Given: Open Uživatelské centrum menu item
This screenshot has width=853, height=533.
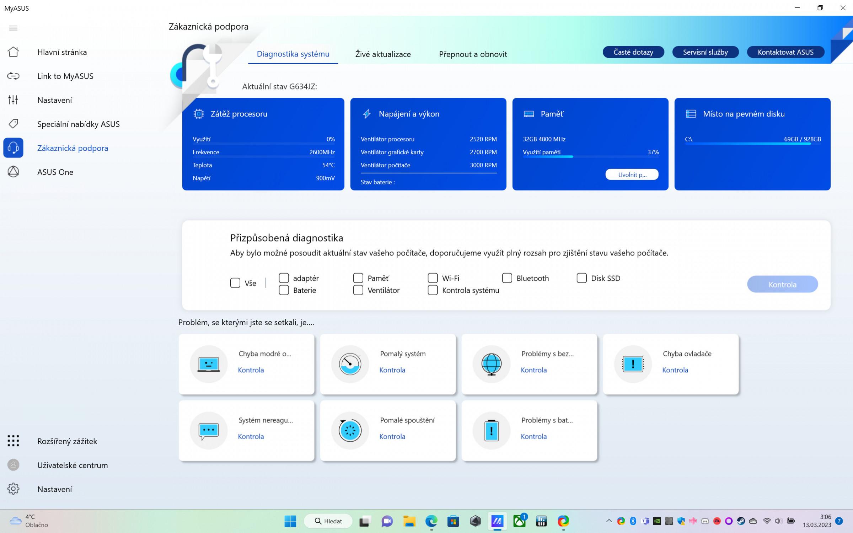Looking at the screenshot, I should coord(73,465).
